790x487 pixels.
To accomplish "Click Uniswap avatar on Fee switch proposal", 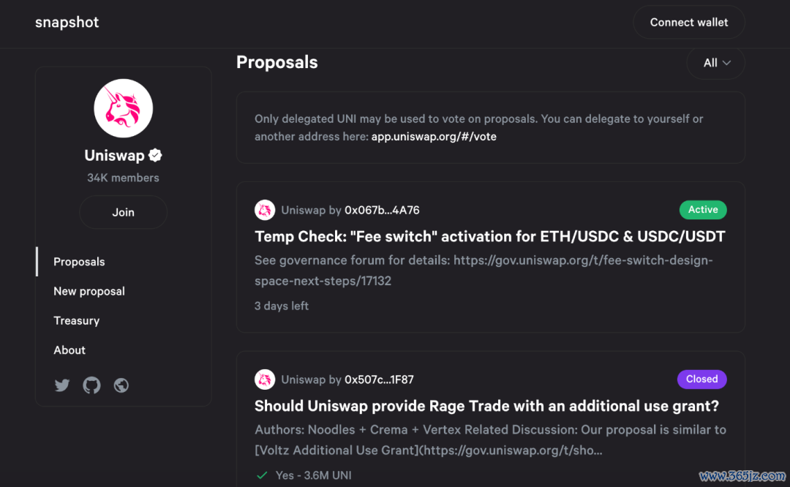I will point(265,210).
